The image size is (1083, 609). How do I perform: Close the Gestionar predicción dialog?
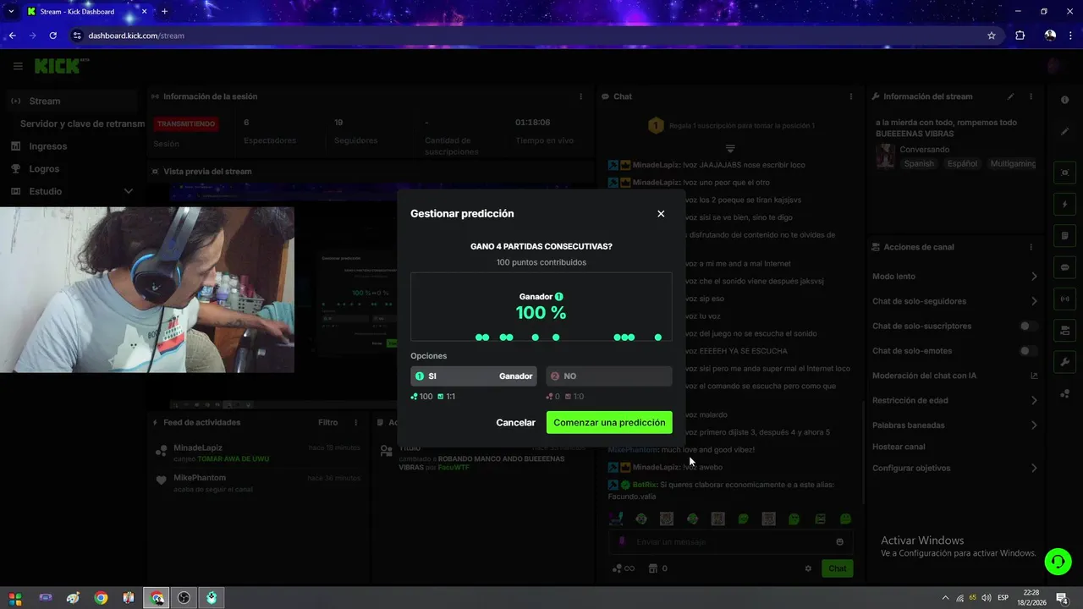(x=661, y=214)
